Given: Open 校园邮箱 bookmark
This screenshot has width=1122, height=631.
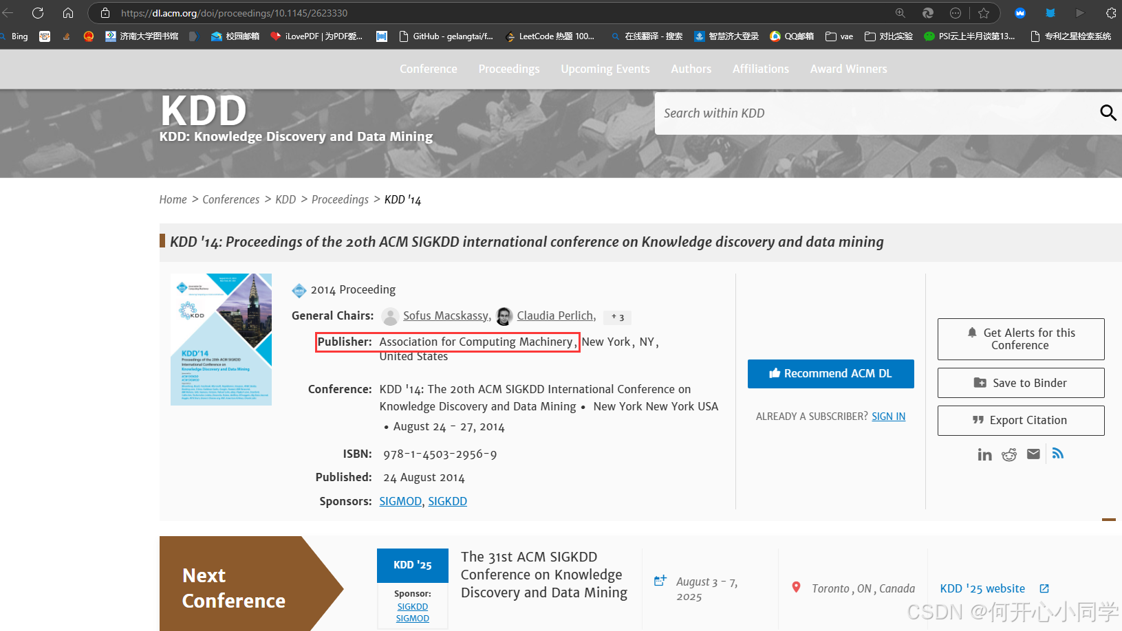Looking at the screenshot, I should [235, 36].
